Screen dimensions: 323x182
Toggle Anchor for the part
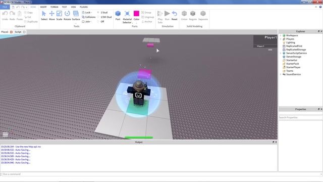147,21
